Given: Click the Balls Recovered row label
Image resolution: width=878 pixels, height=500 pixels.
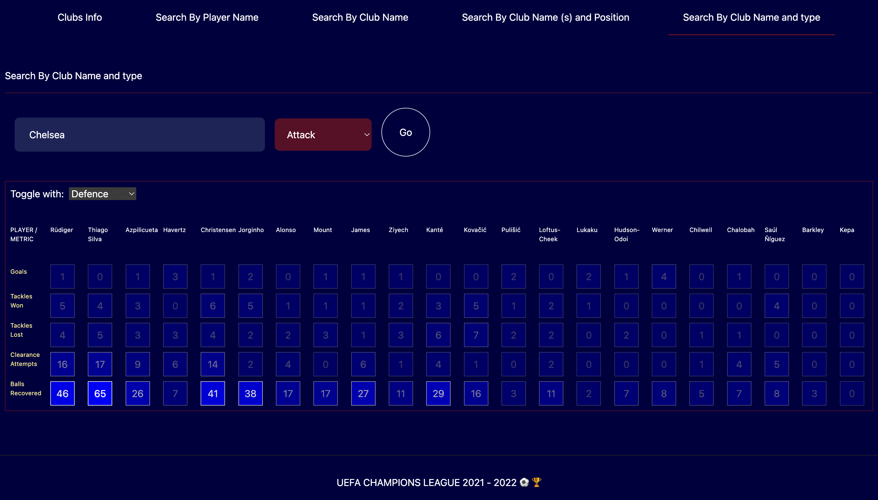Looking at the screenshot, I should pyautogui.click(x=25, y=388).
